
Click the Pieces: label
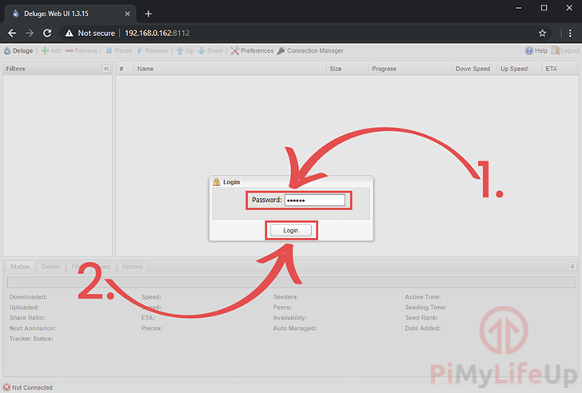coord(151,328)
